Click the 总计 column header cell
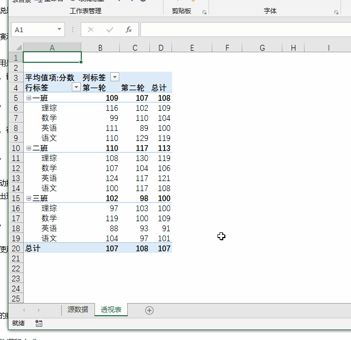Viewport: 351px width, 340px height. pyautogui.click(x=159, y=88)
